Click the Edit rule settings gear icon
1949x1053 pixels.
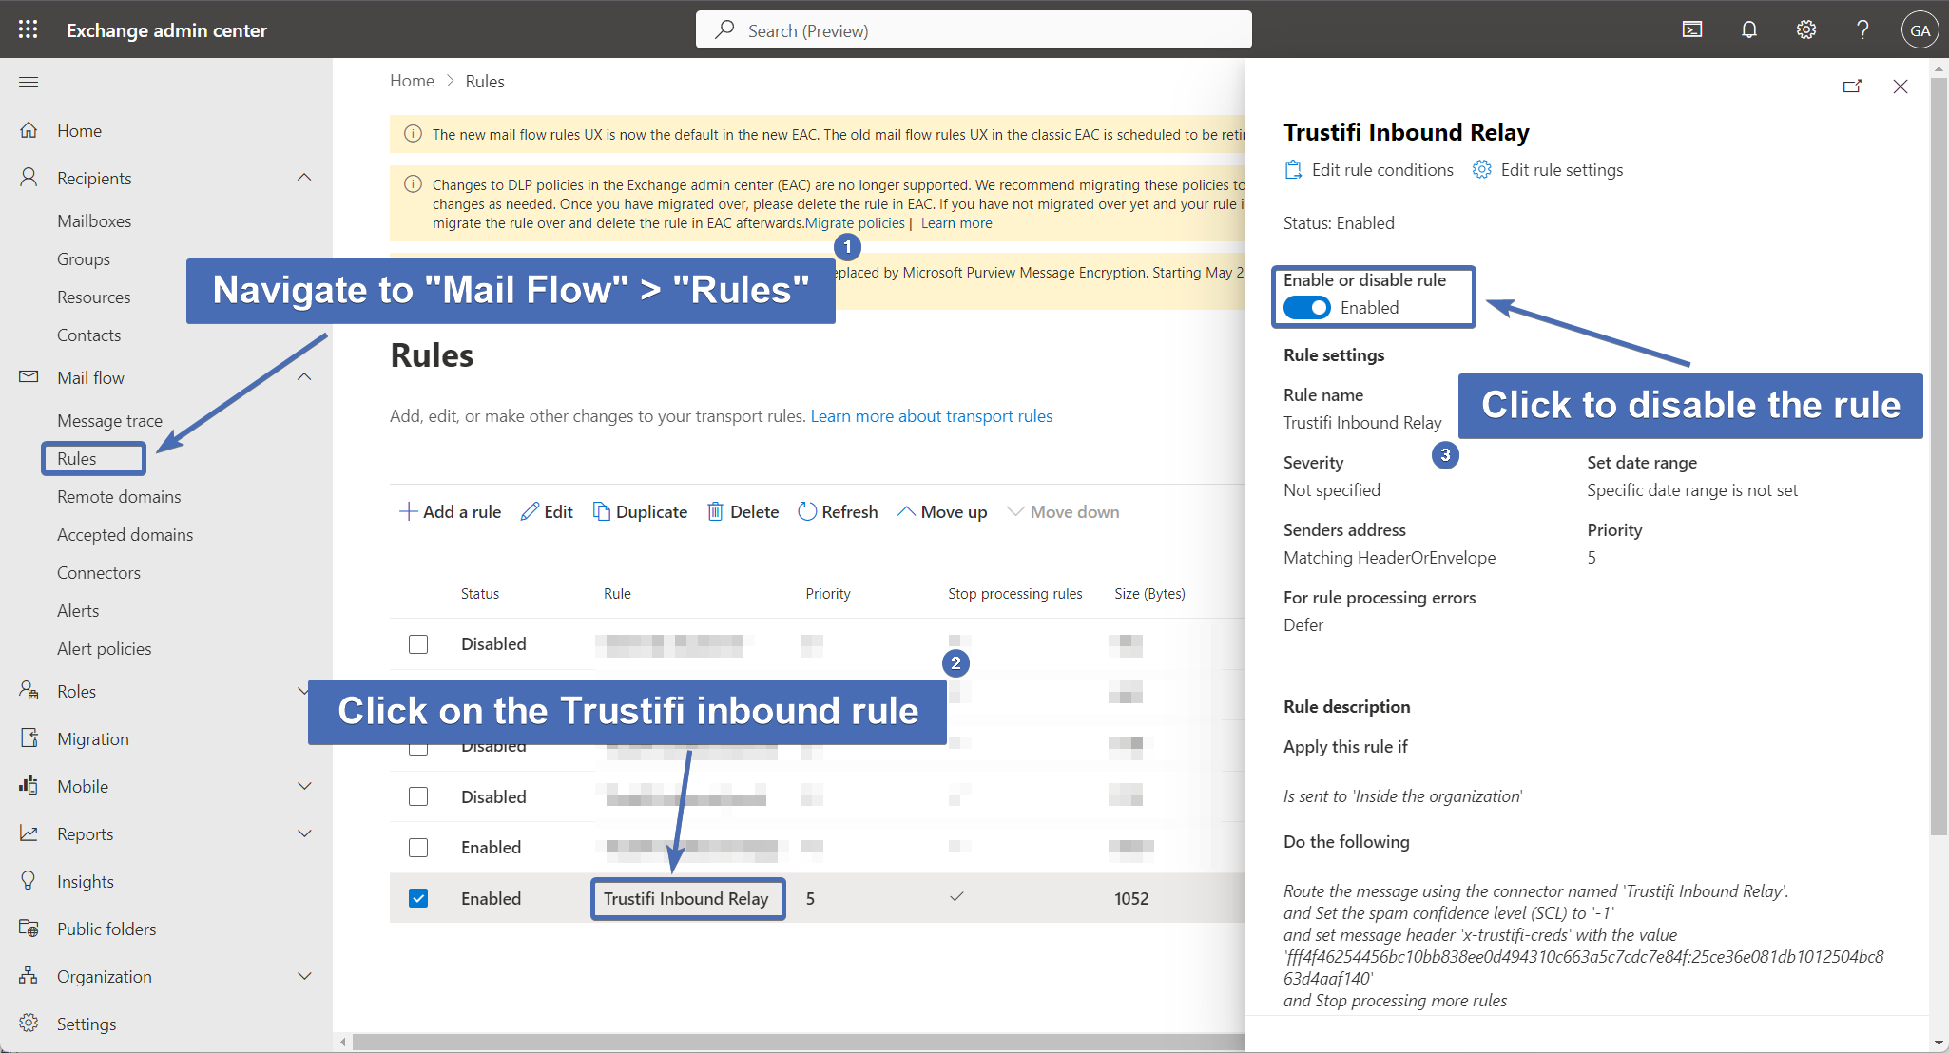[x=1482, y=170]
